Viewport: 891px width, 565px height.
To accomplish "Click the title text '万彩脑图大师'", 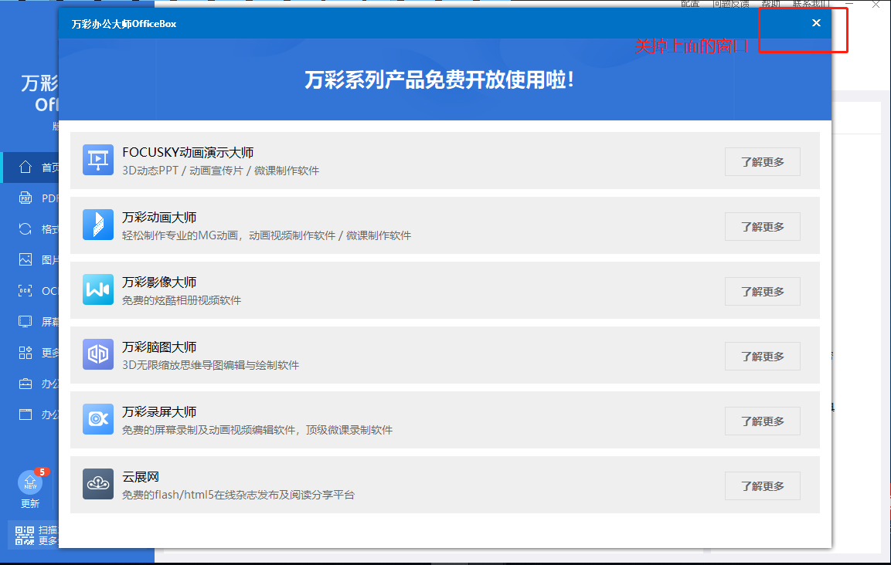I will coord(159,347).
